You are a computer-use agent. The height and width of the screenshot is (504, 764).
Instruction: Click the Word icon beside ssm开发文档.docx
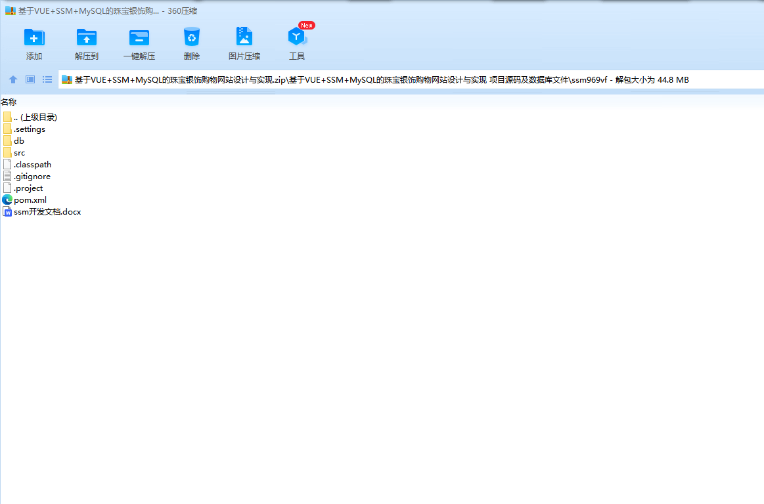tap(7, 212)
